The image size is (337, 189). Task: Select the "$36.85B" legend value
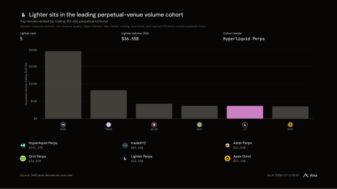coord(35,161)
